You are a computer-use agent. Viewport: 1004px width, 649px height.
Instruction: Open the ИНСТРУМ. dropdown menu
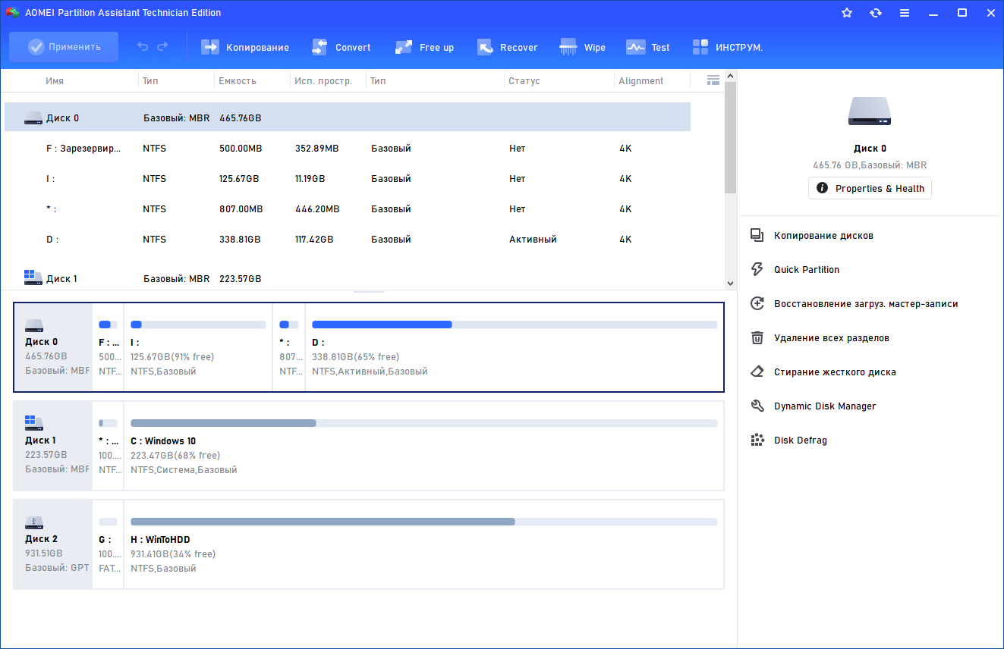point(727,47)
